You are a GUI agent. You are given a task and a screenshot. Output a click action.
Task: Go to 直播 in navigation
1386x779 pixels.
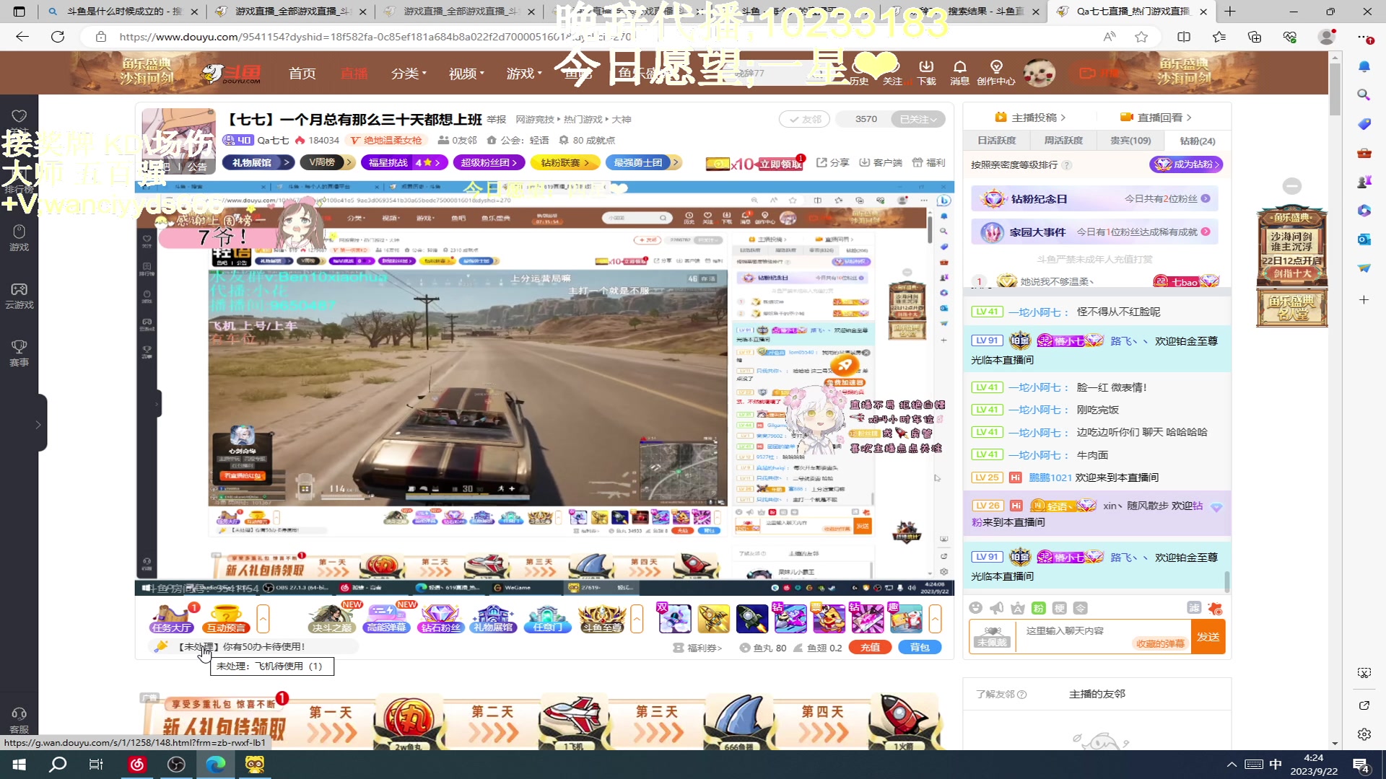tap(354, 74)
